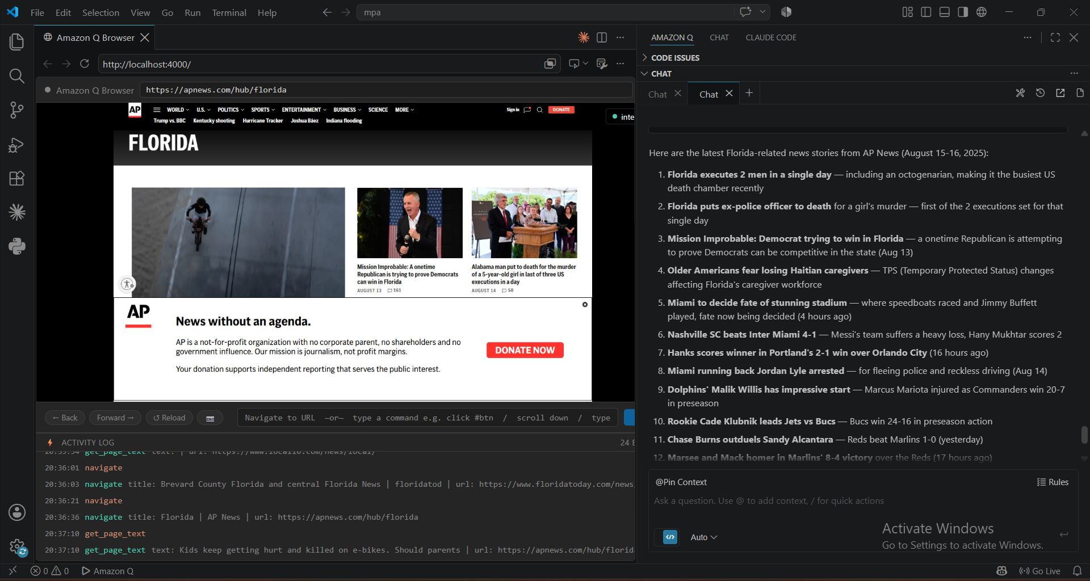Toggle the primary side bar layout button
Image resolution: width=1090 pixels, height=581 pixels.
[x=926, y=12]
